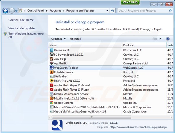Expand the arrow after Programs breadcrumb
Image resolution: width=175 pixels, height=133 pixels.
[64, 11]
